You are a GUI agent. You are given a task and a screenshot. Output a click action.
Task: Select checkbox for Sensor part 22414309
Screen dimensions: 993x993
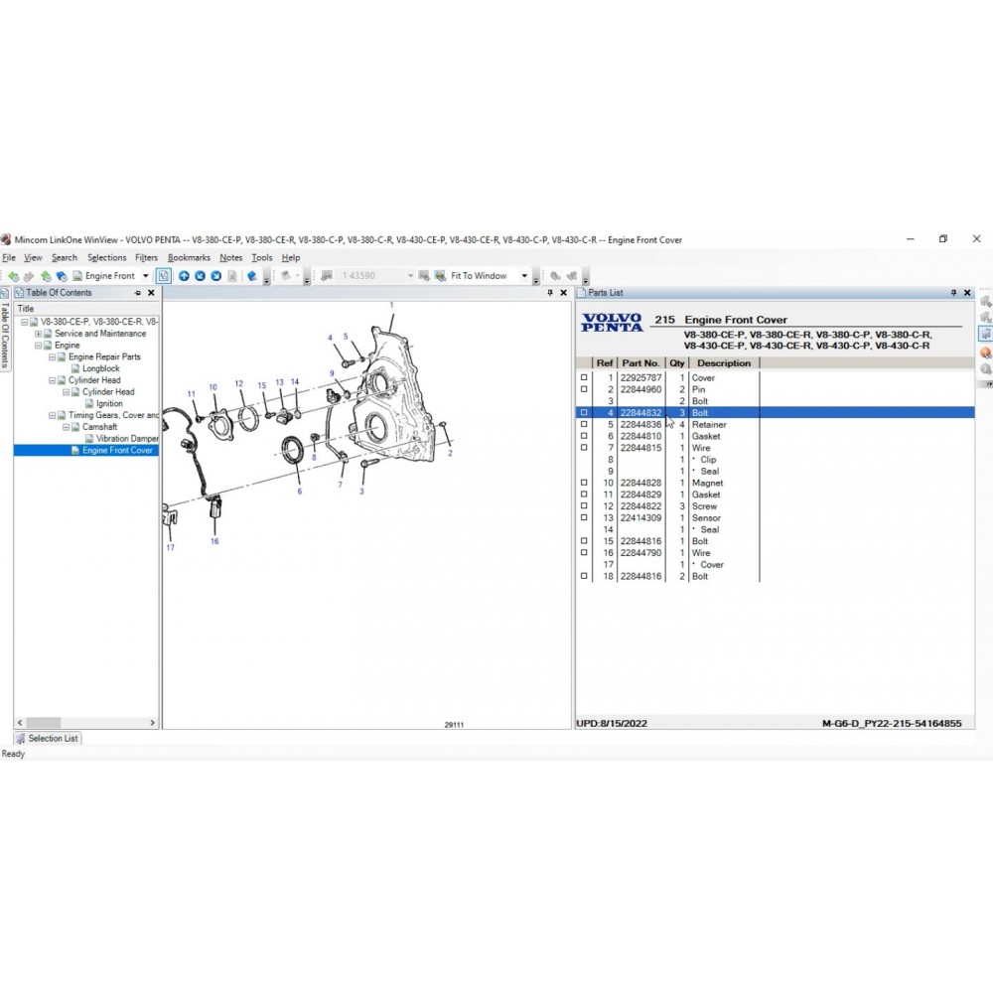pos(584,518)
